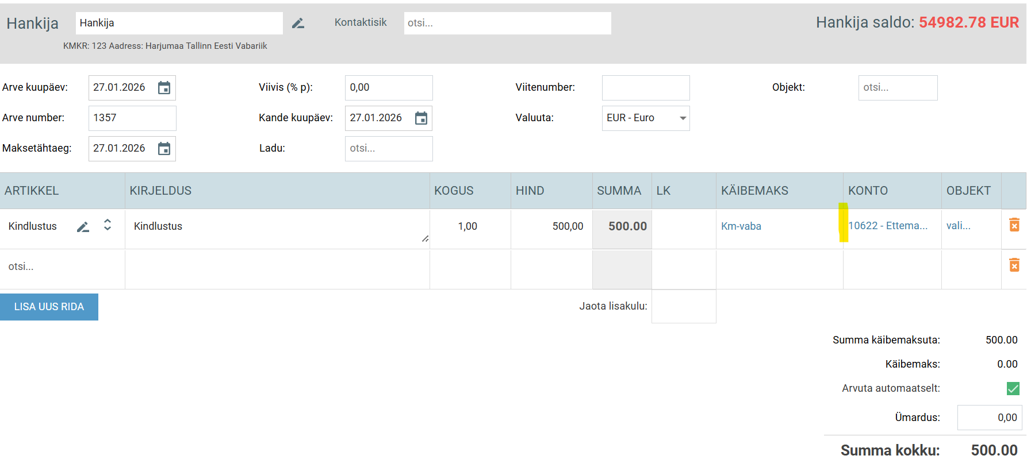Delete the Kindlustus invoice row
The width and height of the screenshot is (1027, 471).
(1014, 225)
